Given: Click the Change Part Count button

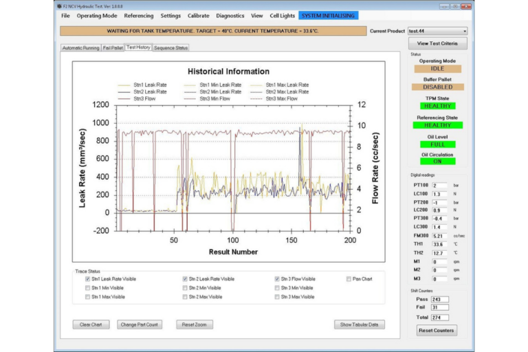Looking at the screenshot, I should coord(140,324).
